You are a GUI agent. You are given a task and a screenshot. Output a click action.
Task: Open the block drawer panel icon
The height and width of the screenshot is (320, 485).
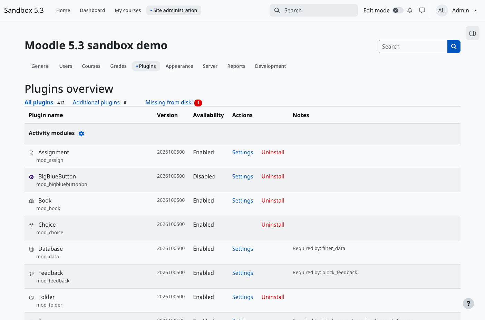click(473, 33)
